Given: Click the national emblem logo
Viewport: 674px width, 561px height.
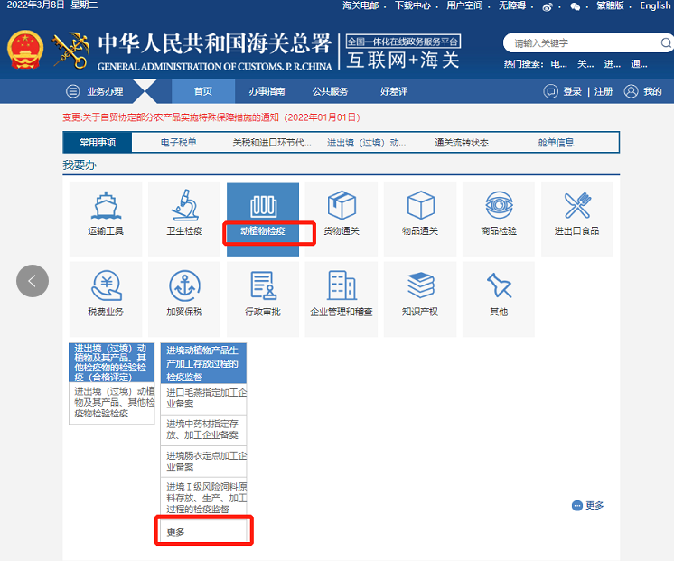Looking at the screenshot, I should (25, 50).
